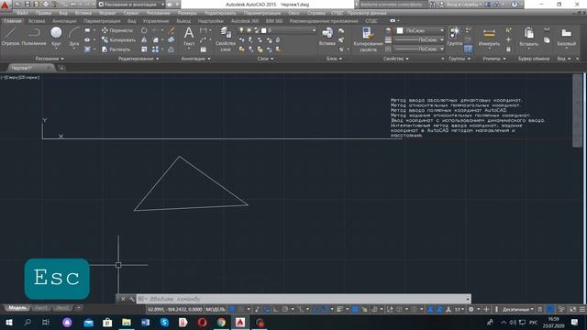Select the Круг circle tool
Screen dimensions: 587x330
point(56,37)
